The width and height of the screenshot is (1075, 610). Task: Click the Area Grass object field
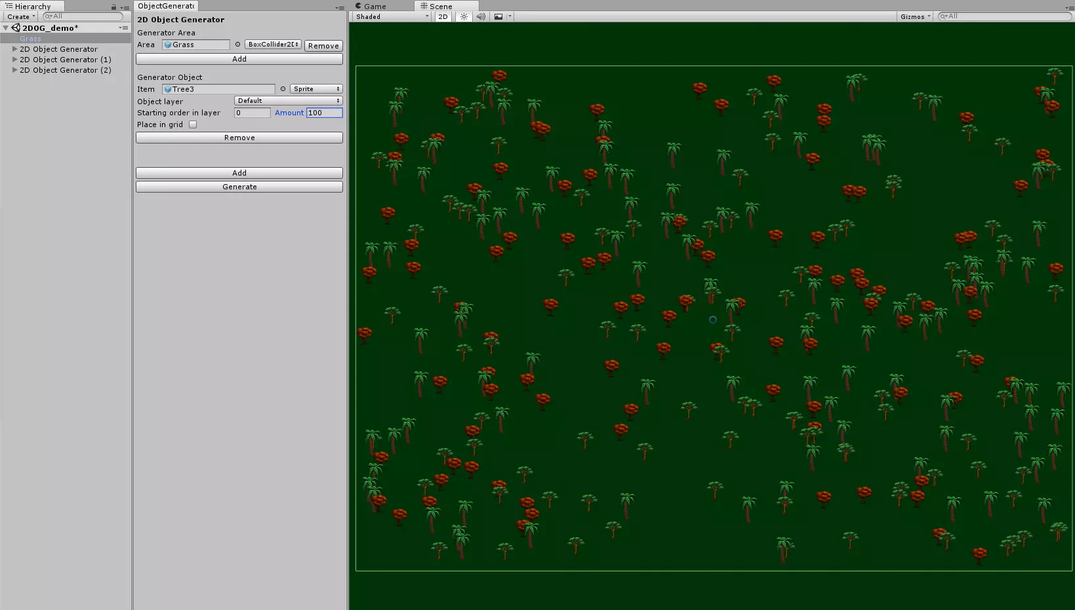coord(196,45)
